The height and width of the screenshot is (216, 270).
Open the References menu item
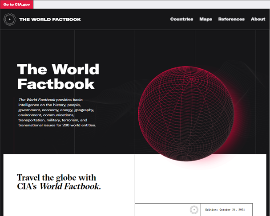[231, 19]
